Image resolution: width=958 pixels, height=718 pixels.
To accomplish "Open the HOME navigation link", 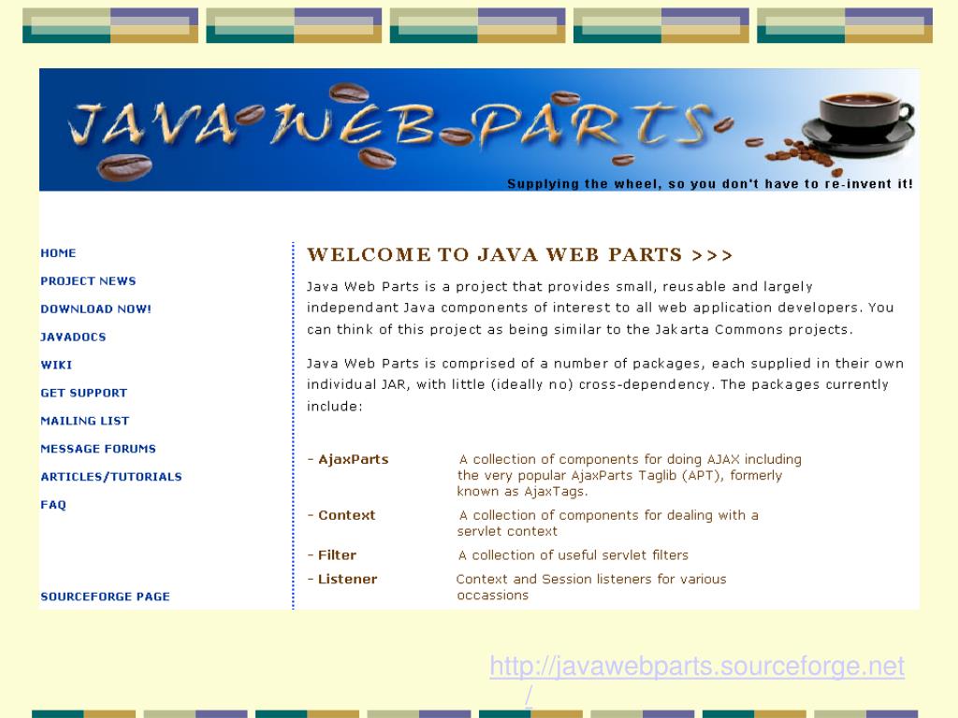I will [58, 252].
